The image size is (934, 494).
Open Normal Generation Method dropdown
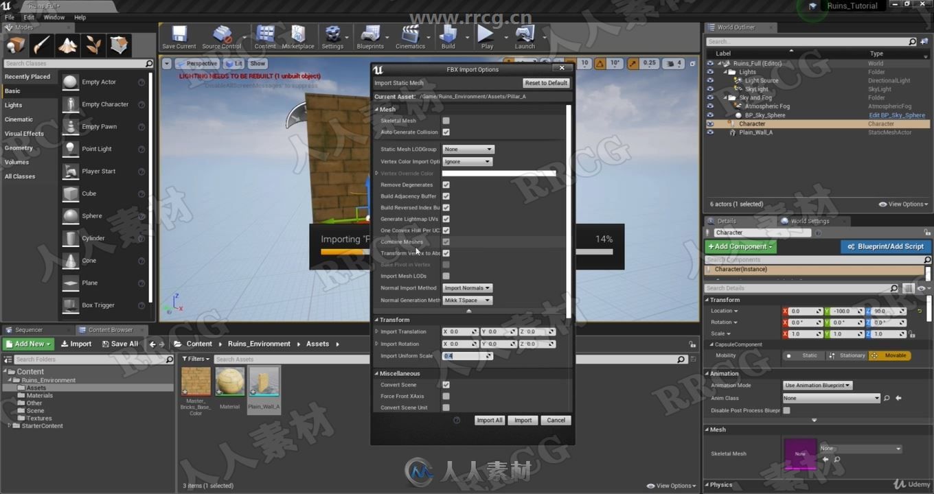468,301
